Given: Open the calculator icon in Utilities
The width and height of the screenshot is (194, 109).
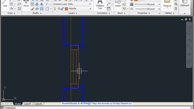Looking at the screenshot, I should [176, 9].
